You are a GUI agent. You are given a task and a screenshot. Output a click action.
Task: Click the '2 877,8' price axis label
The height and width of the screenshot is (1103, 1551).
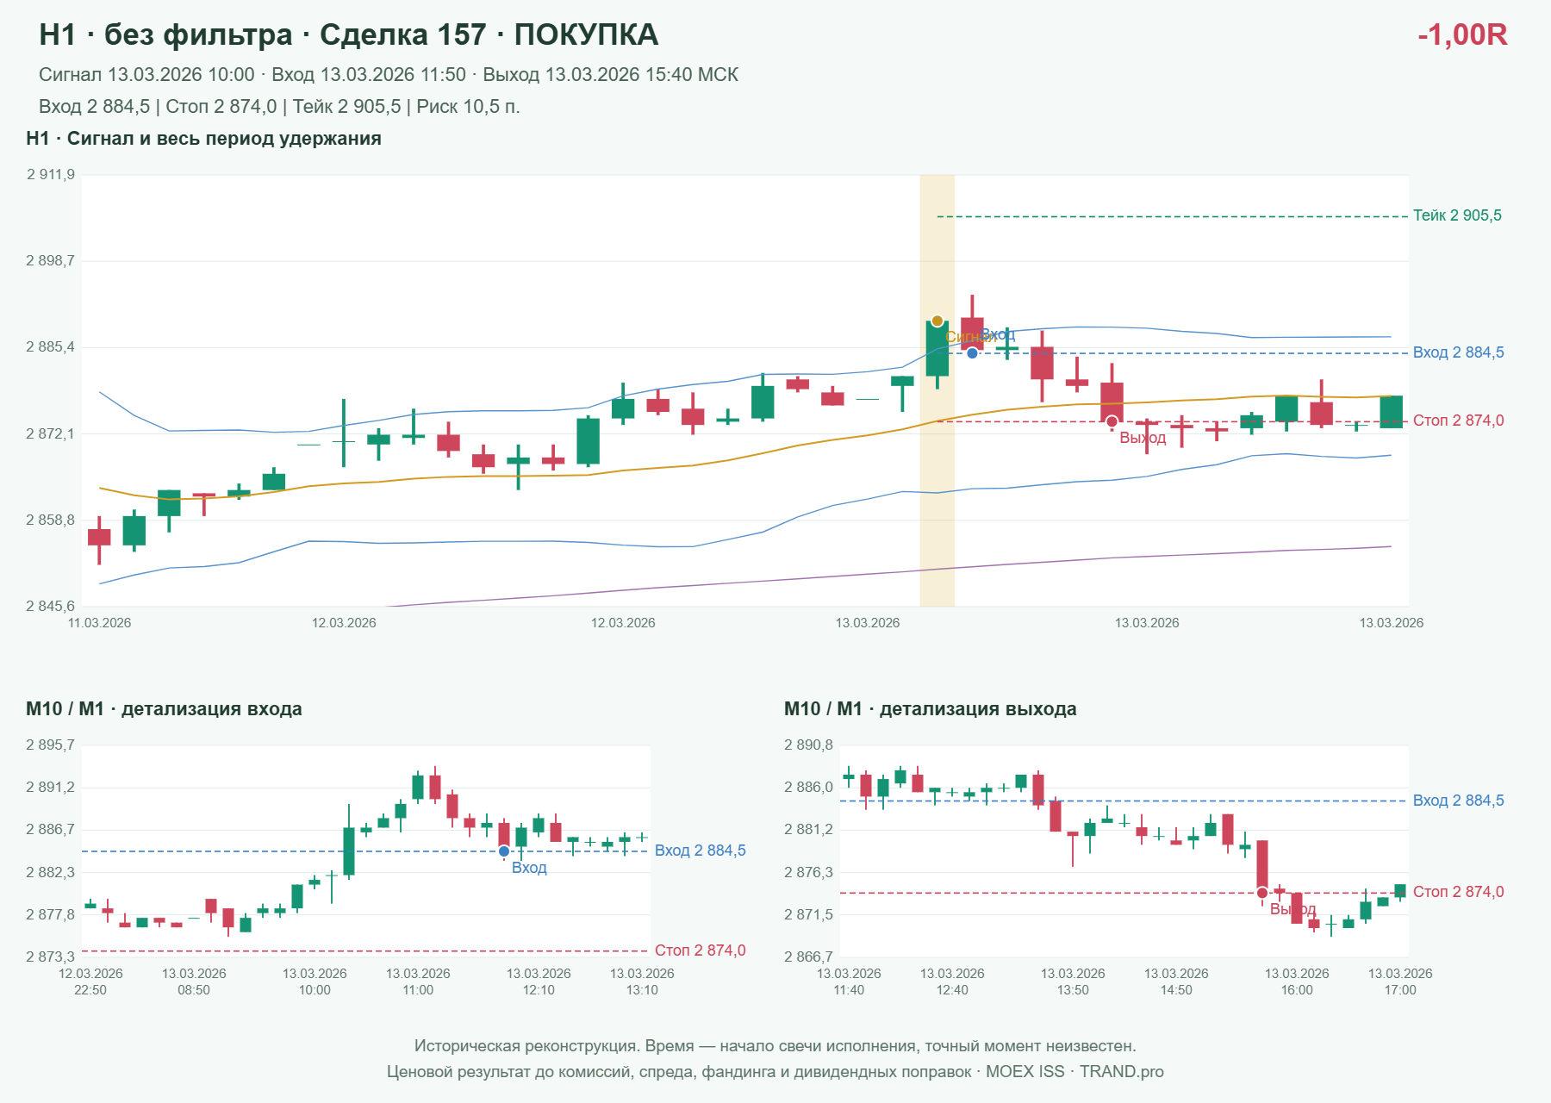tap(51, 915)
